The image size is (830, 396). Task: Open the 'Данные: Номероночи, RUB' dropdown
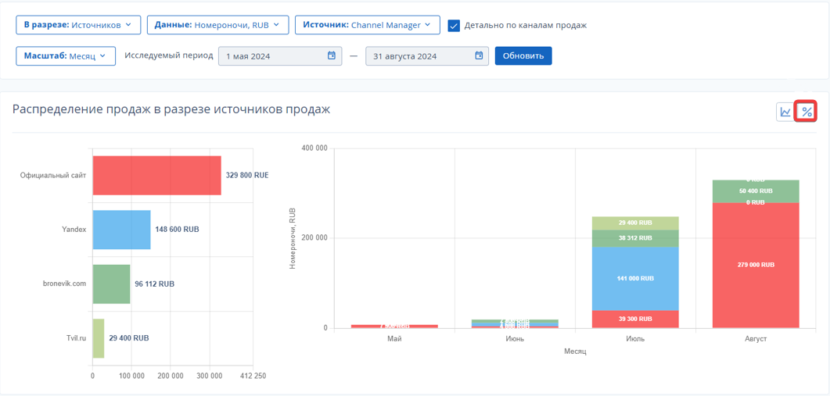coord(217,25)
